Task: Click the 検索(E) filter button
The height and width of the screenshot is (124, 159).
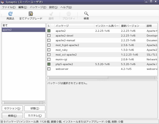Action: (12, 116)
